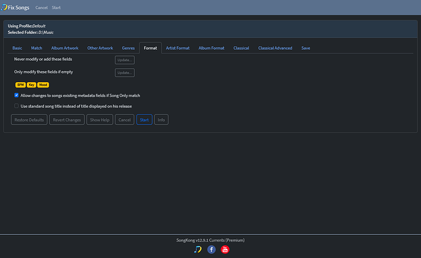Select the Key field tag

tap(31, 85)
